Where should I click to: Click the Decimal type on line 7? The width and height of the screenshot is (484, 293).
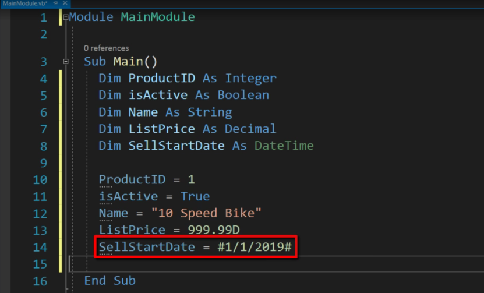[250, 129]
